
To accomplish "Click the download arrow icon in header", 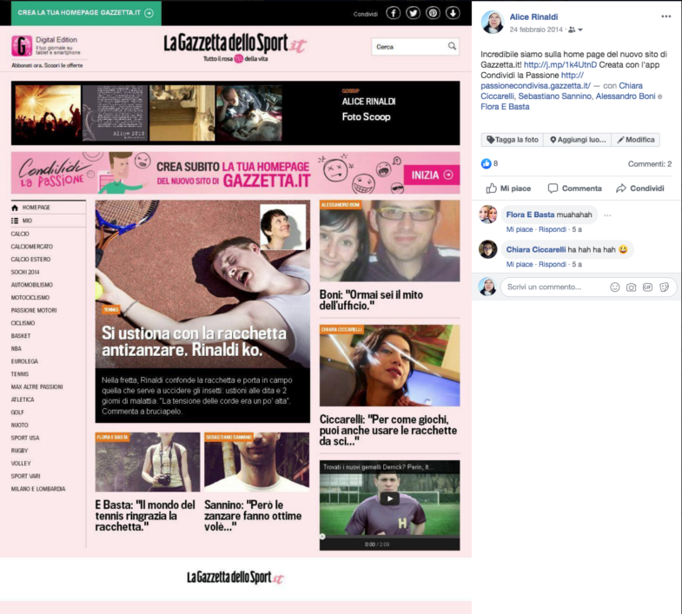I will point(453,13).
